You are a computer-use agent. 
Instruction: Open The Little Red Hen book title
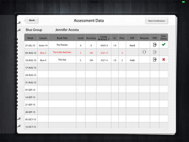(62, 52)
